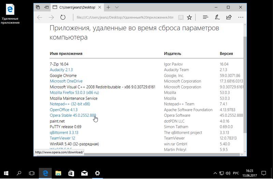273x179 pixels.
Task: Open Settings gear in the taskbar
Action: point(97,173)
